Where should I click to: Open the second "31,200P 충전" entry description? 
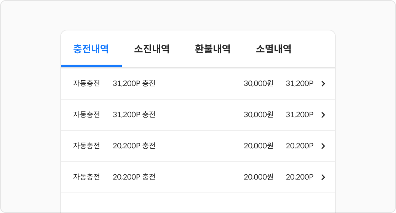tap(134, 115)
